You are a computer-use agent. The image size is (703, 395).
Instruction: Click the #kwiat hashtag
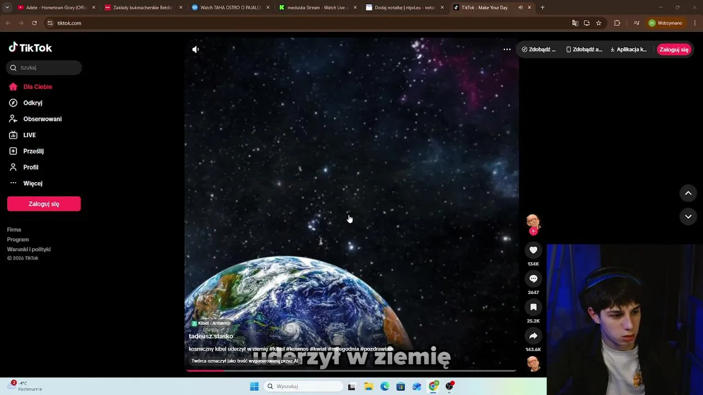(318, 349)
